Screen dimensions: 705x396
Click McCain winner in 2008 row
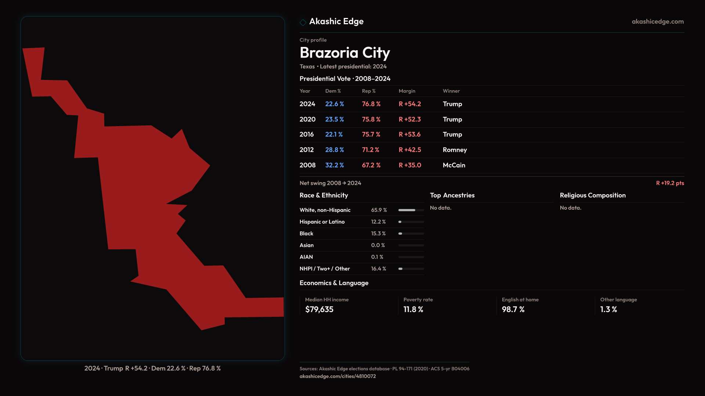(x=454, y=165)
